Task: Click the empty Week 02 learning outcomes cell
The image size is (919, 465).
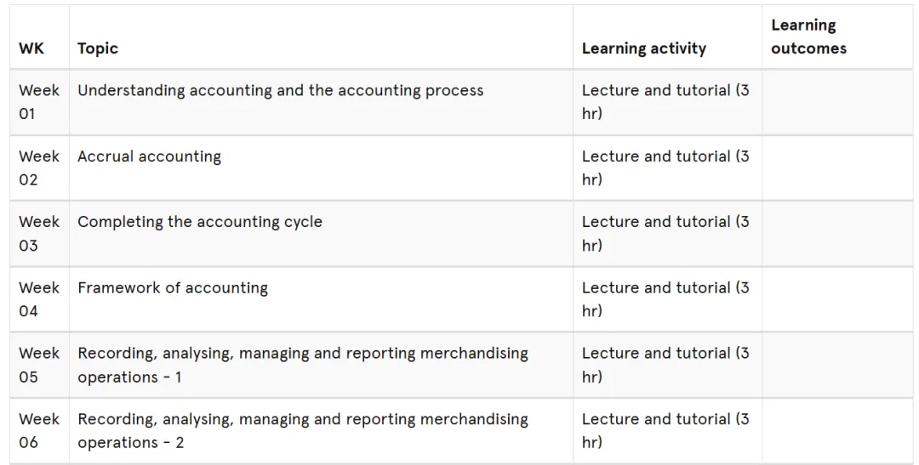Action: pyautogui.click(x=837, y=168)
